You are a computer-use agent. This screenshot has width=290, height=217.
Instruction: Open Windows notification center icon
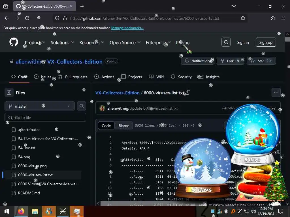tap(281, 211)
